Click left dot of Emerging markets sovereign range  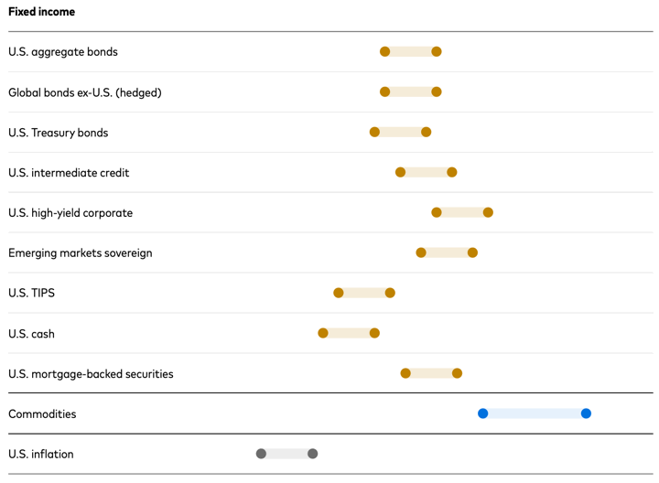(421, 252)
